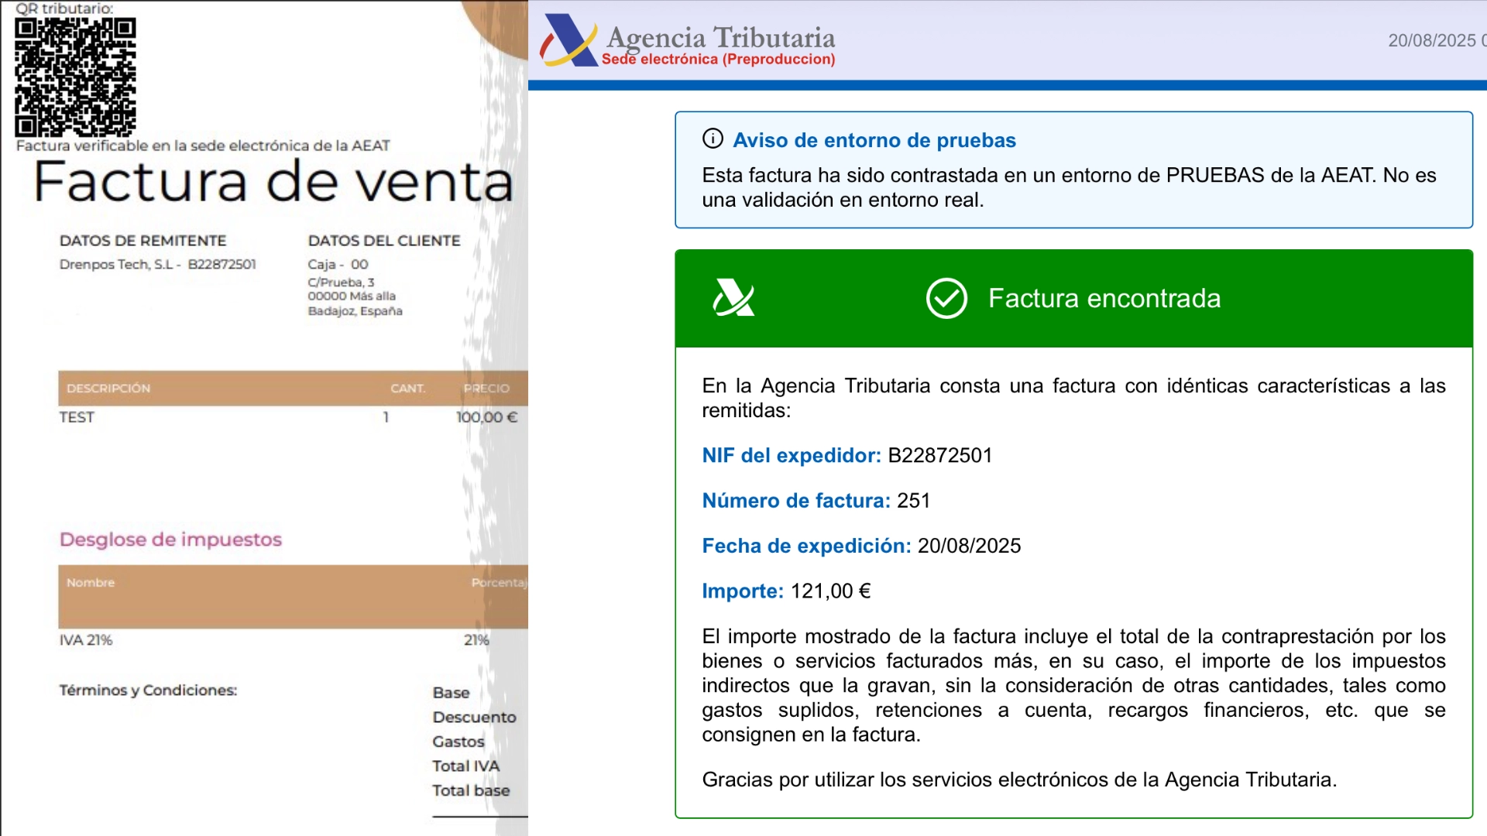
Task: Click PRECIO column header
Action: pos(486,389)
